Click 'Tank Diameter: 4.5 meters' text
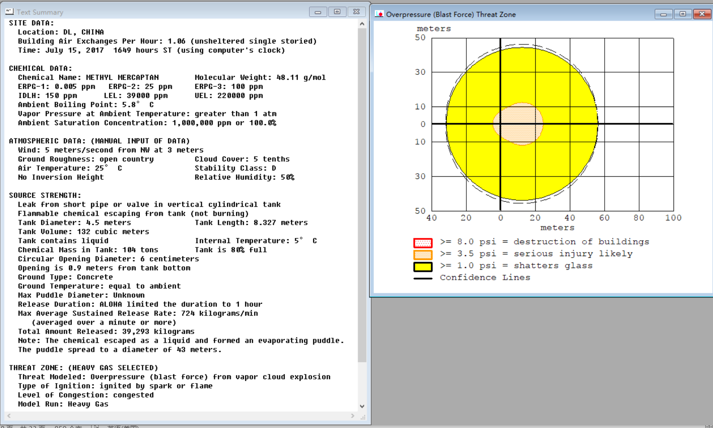Screen dimensions: 713x428 point(74,223)
